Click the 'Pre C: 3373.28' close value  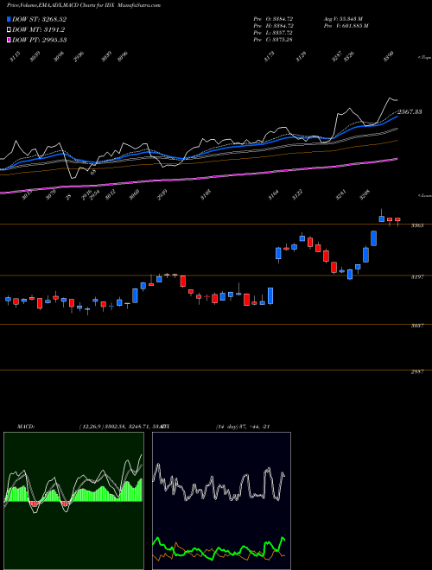pos(273,40)
